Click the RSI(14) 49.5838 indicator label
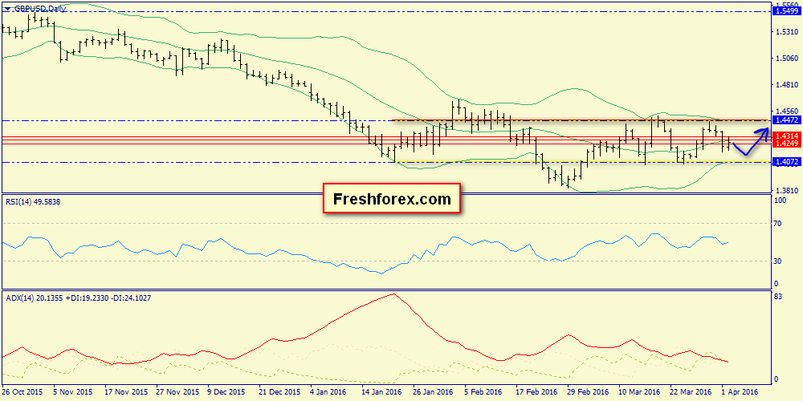This screenshot has height=401, width=803. pos(34,201)
